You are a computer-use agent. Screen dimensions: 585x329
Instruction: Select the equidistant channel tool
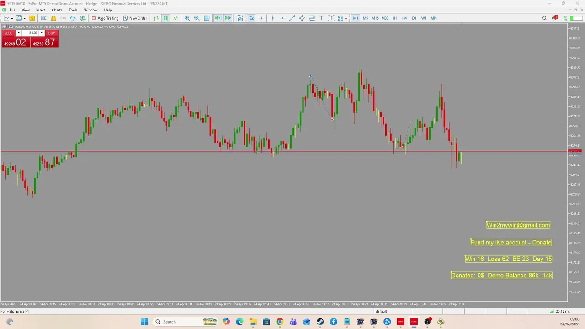pos(302,18)
